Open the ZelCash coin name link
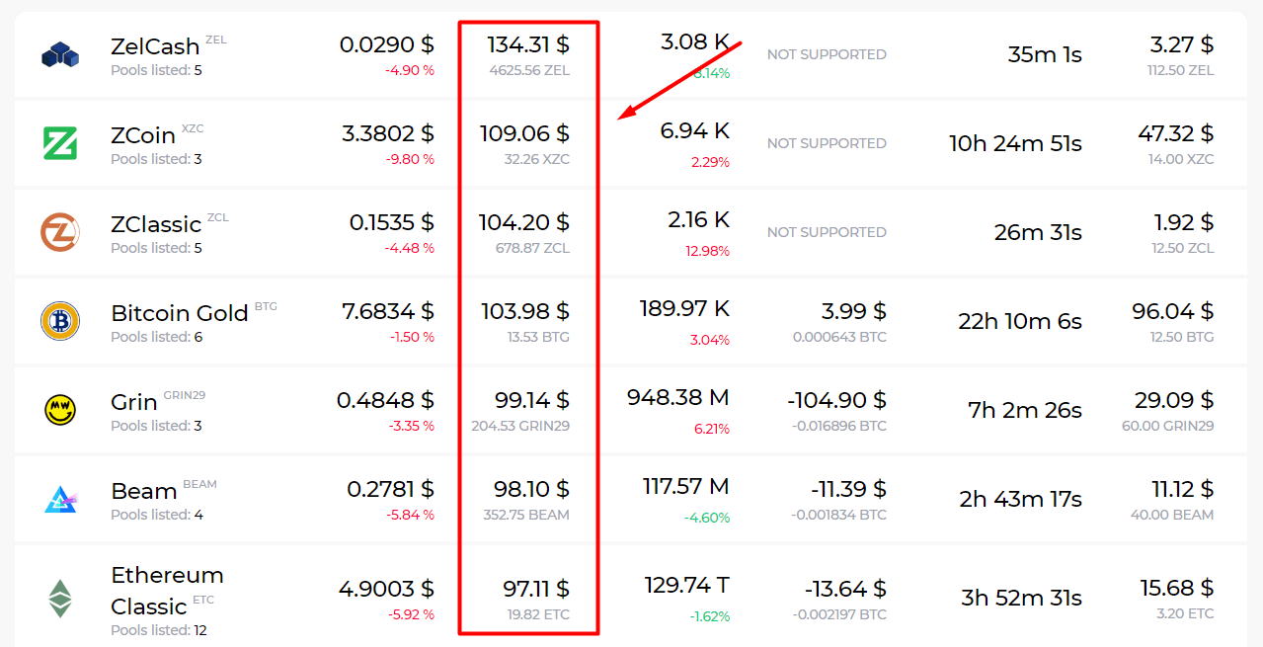1263x647 pixels. click(156, 45)
